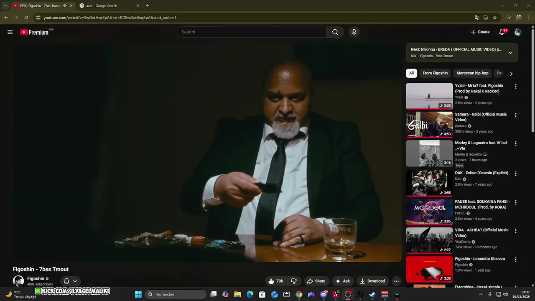535x301 pixels.
Task: Click the video player frame
Action: (207, 153)
